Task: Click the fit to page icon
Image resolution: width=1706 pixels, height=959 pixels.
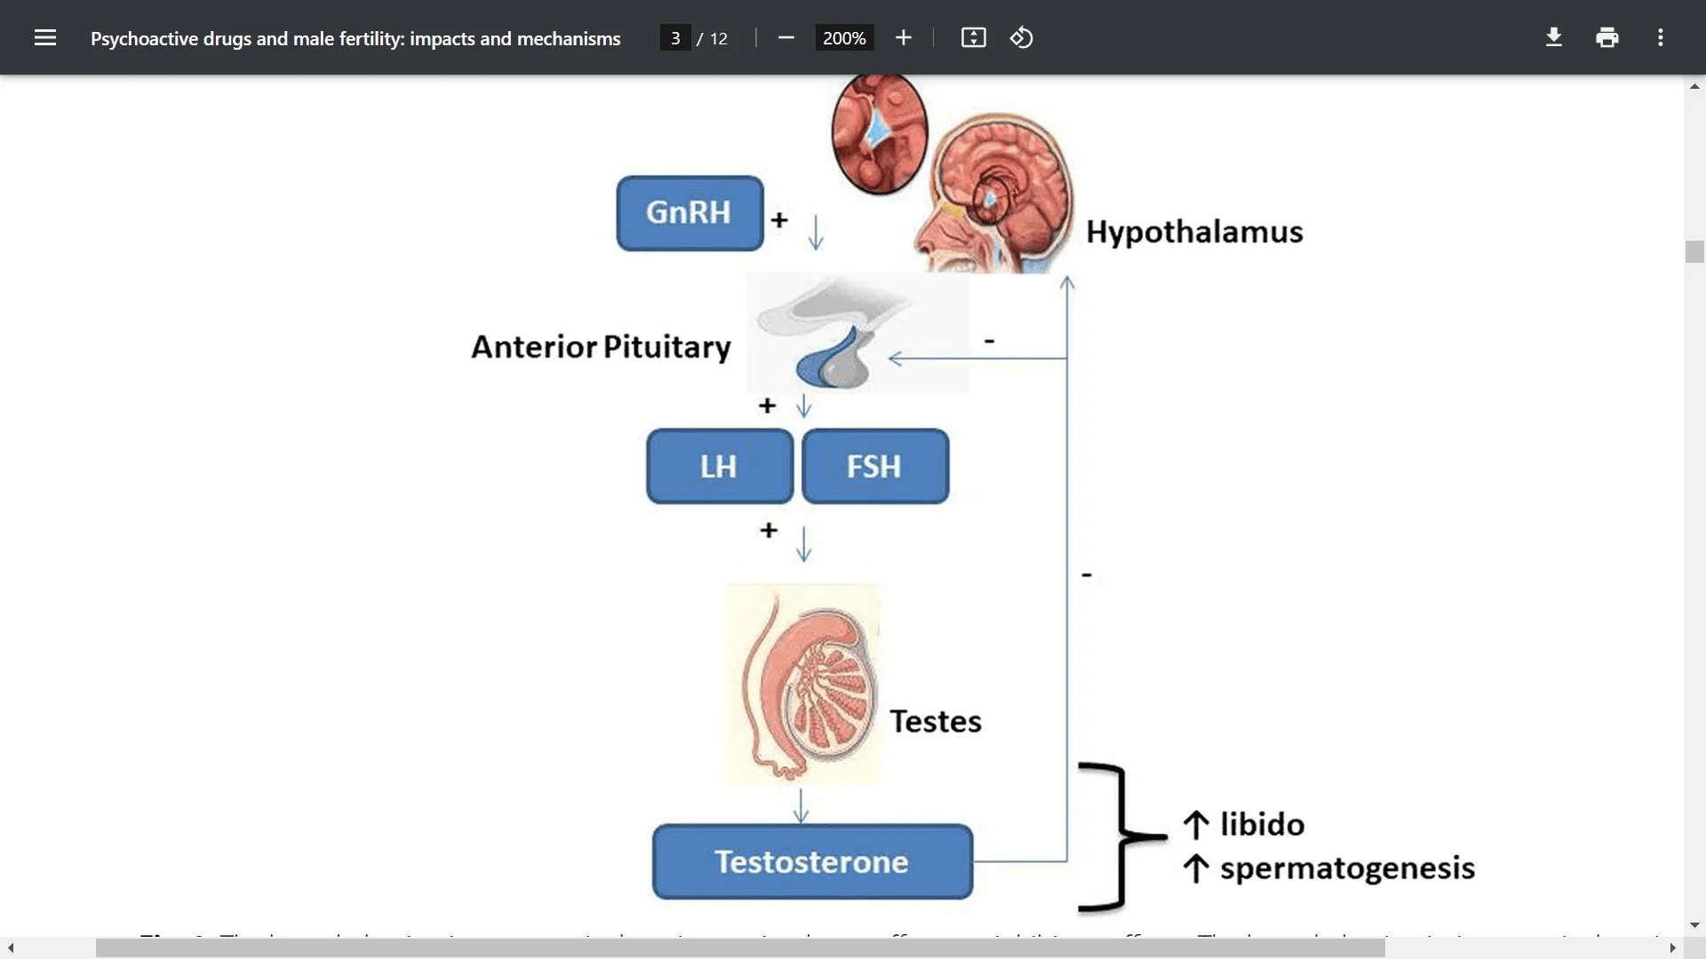Action: [973, 37]
